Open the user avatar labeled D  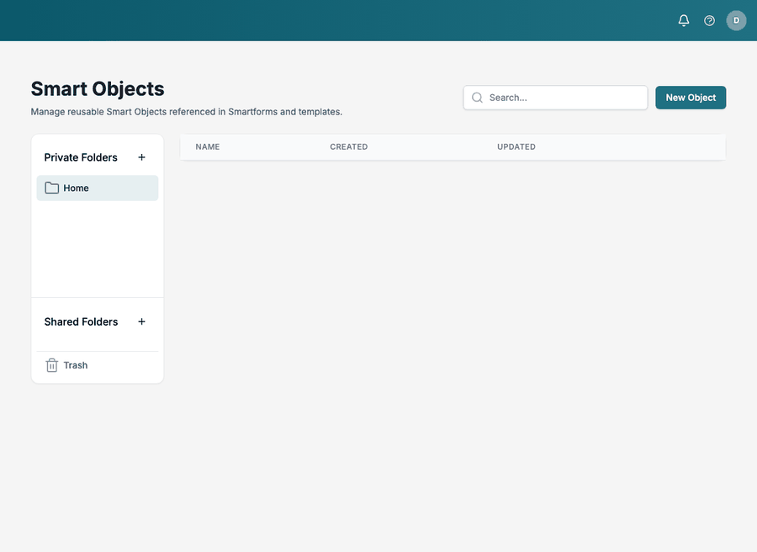coord(736,20)
